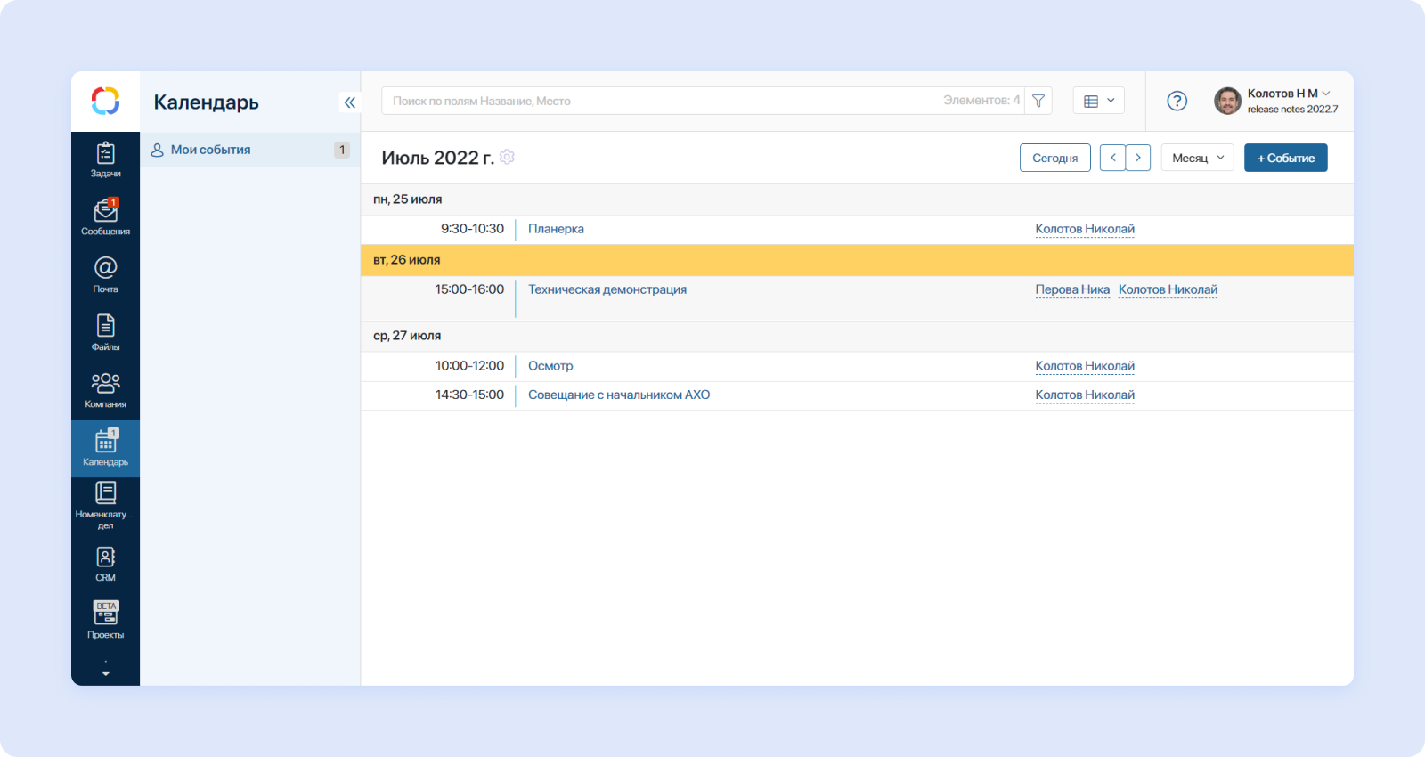Screen dimensions: 1425x757
Task: Open Сообщения inbox icon
Action: 105,217
